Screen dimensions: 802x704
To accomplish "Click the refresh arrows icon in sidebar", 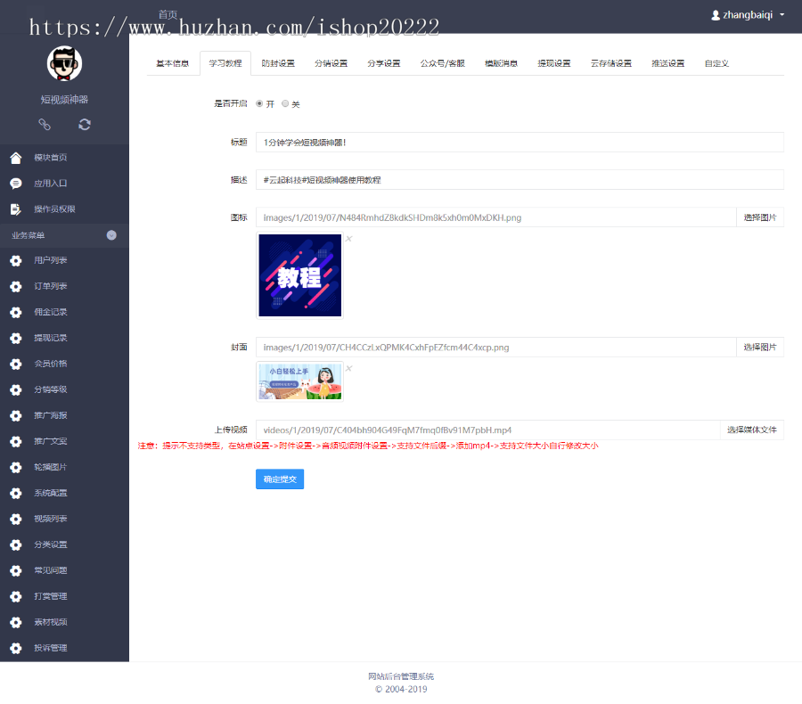I will [x=85, y=125].
